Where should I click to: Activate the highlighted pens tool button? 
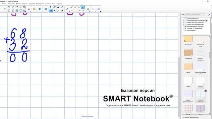[51, 11]
